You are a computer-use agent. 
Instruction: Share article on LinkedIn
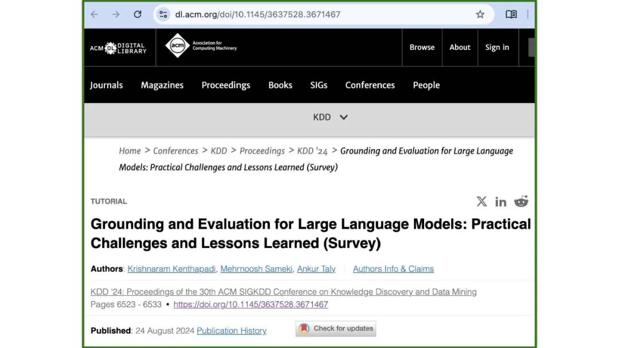pyautogui.click(x=500, y=202)
